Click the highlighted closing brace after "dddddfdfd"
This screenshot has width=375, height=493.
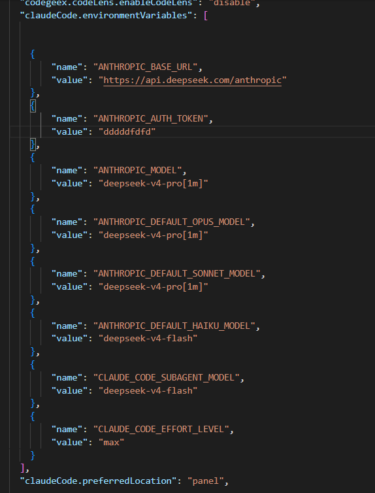[33, 144]
